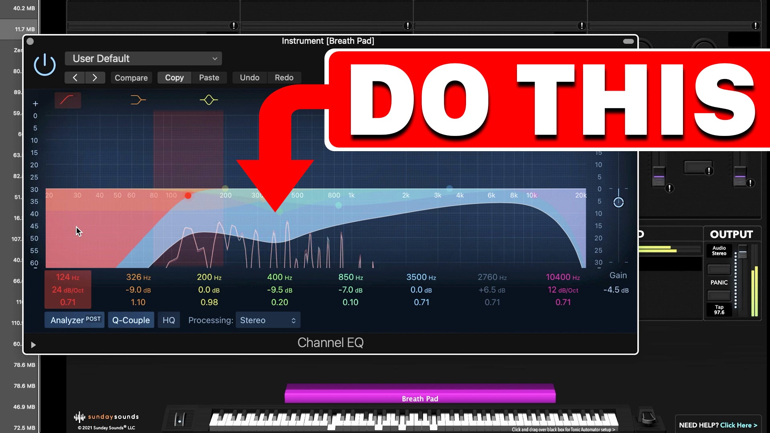
Task: Click the Analyzer POST toggle button
Action: click(76, 320)
